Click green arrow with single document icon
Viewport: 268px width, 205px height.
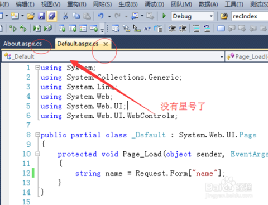[37, 28]
